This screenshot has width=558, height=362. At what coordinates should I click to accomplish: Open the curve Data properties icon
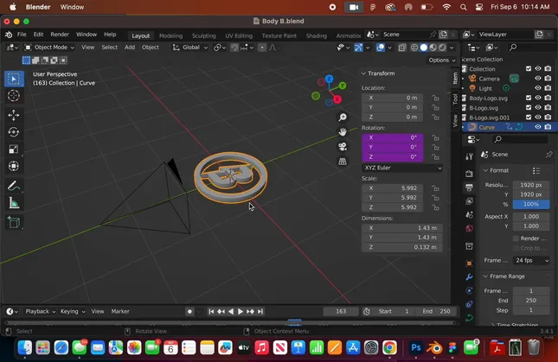click(469, 318)
